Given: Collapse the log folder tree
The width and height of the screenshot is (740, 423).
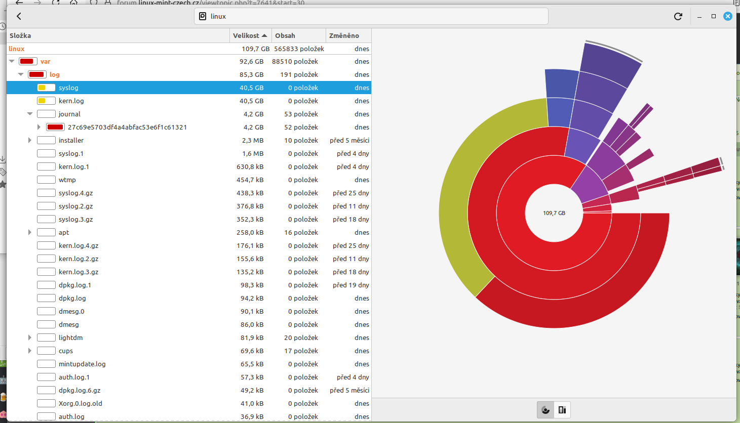Looking at the screenshot, I should coord(21,74).
